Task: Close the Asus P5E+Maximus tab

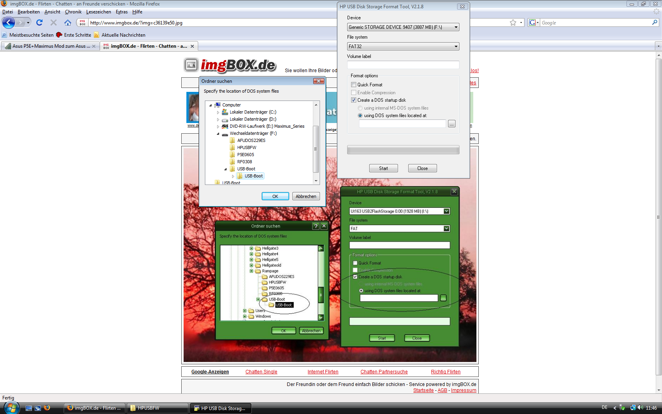Action: pos(94,46)
